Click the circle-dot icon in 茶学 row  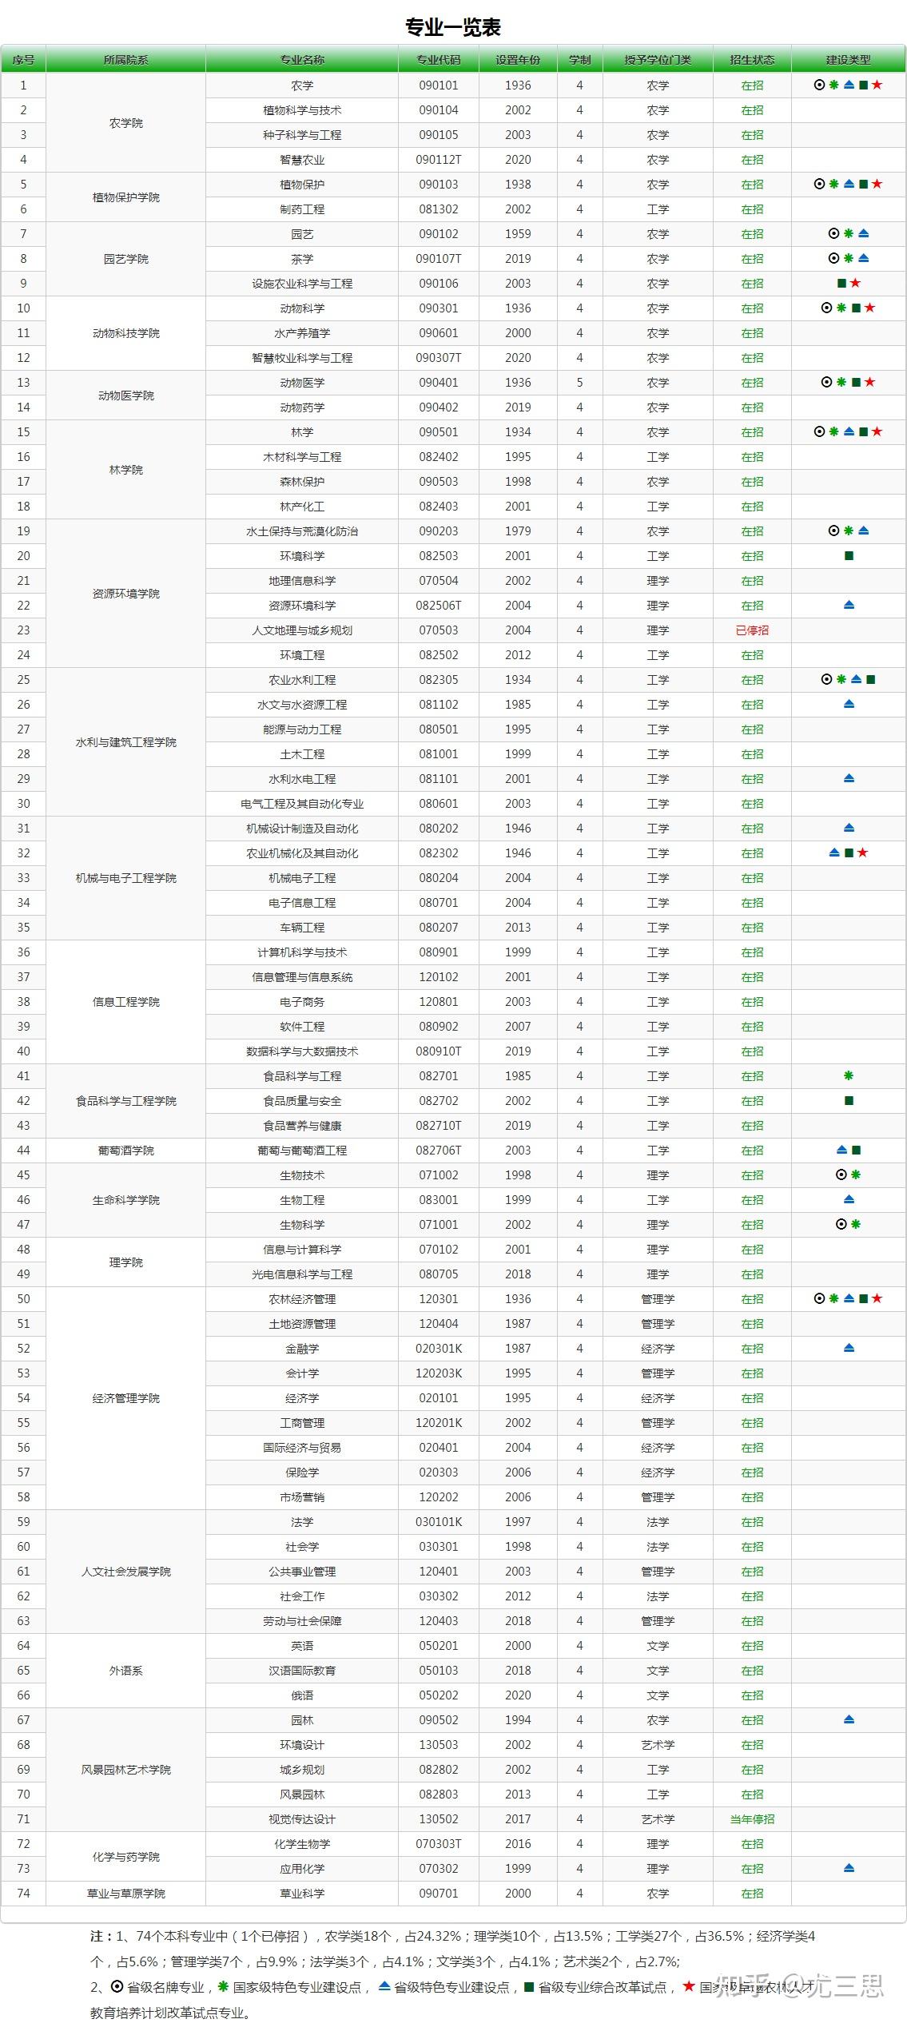833,258
